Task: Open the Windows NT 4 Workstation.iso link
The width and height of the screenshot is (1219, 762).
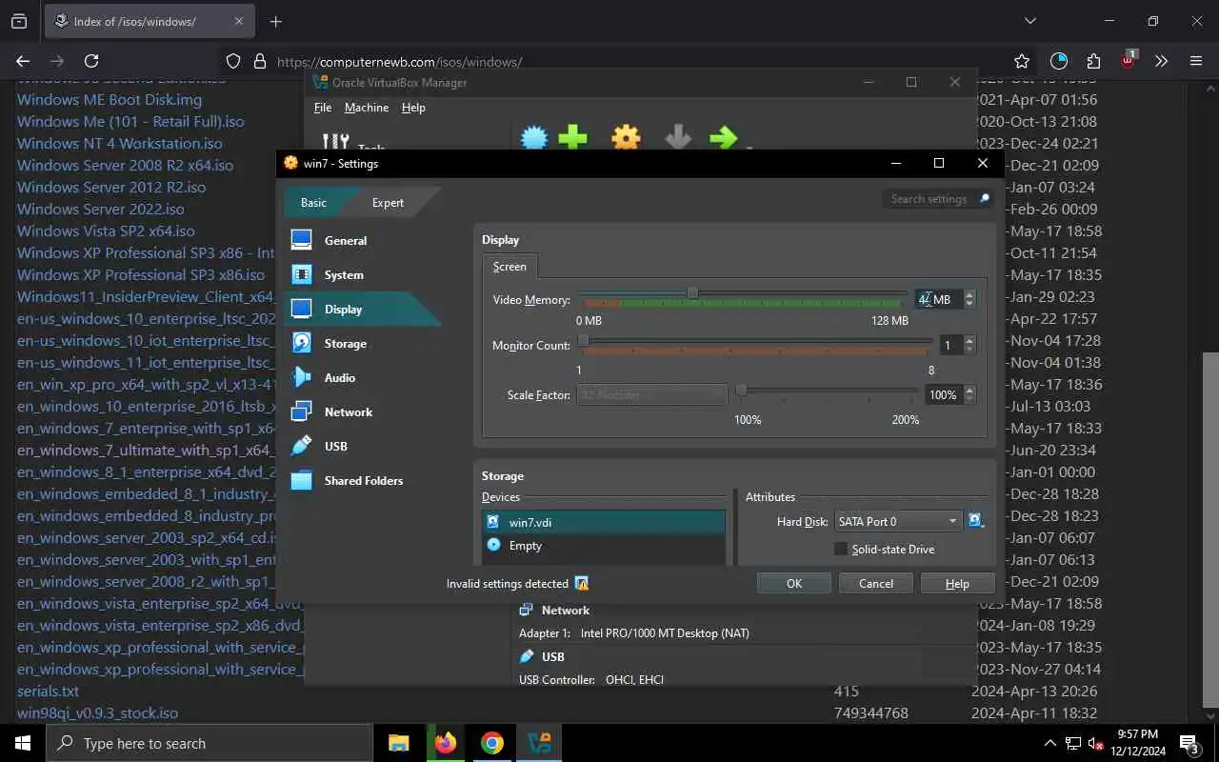Action: click(120, 143)
